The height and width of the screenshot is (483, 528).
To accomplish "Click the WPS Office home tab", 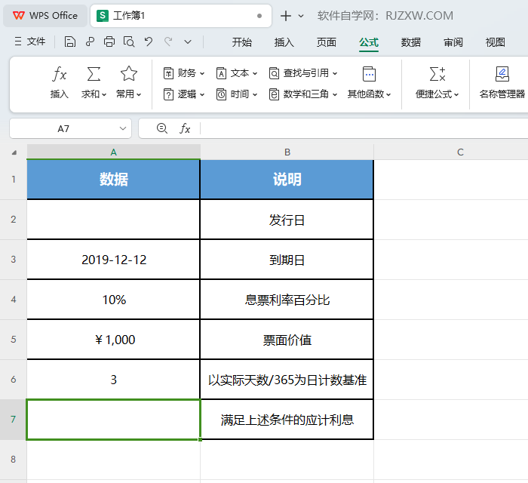I will pyautogui.click(x=45, y=16).
